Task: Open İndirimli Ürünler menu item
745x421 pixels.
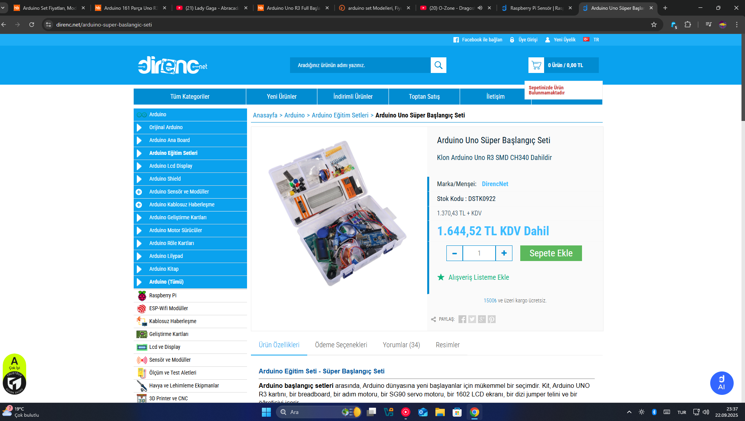Action: point(353,96)
